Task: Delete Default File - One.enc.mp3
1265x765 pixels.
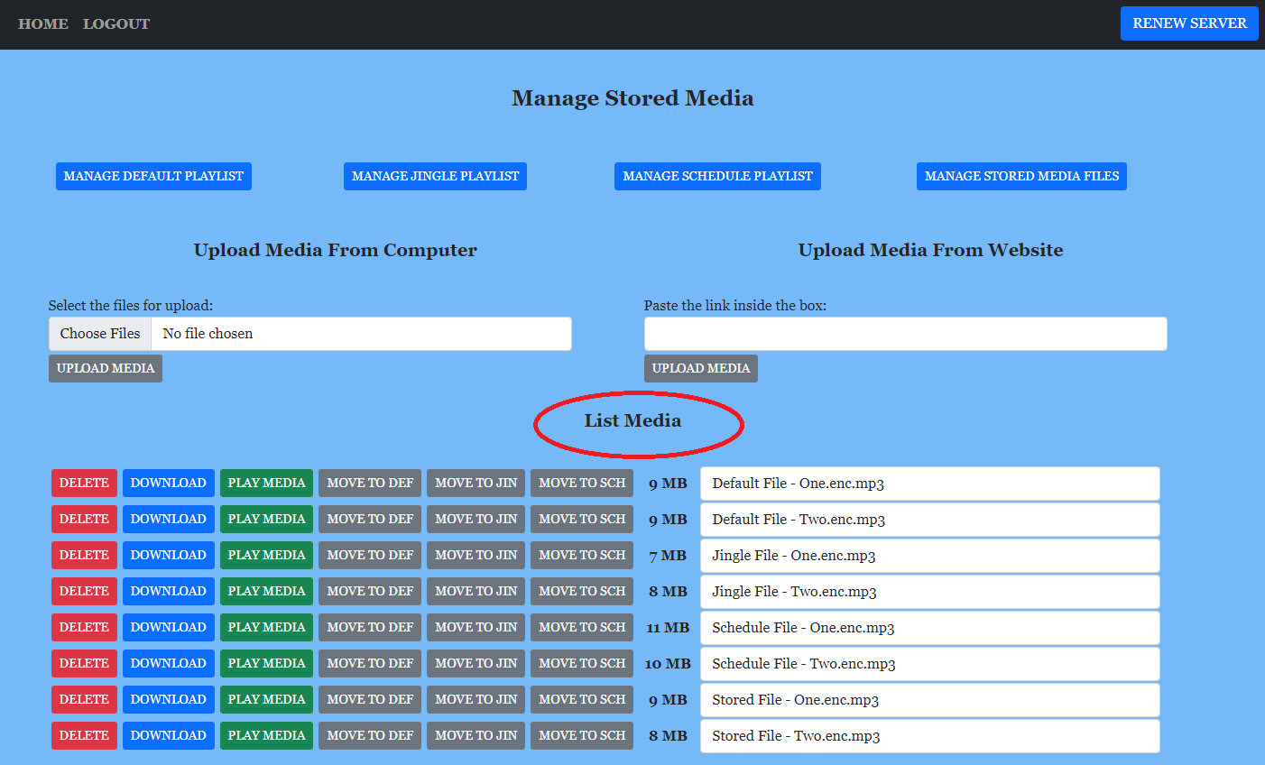Action: [84, 483]
